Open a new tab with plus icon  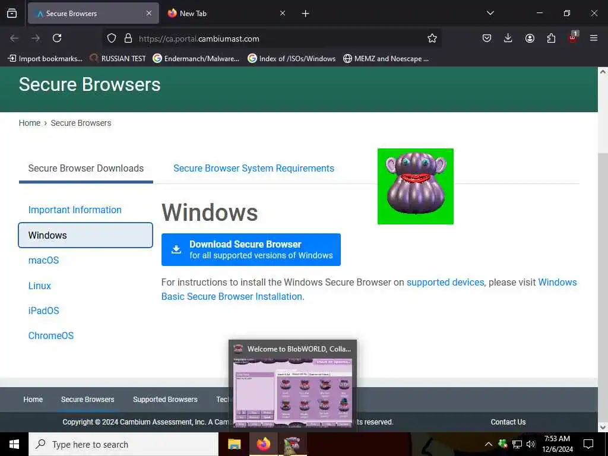tap(306, 14)
